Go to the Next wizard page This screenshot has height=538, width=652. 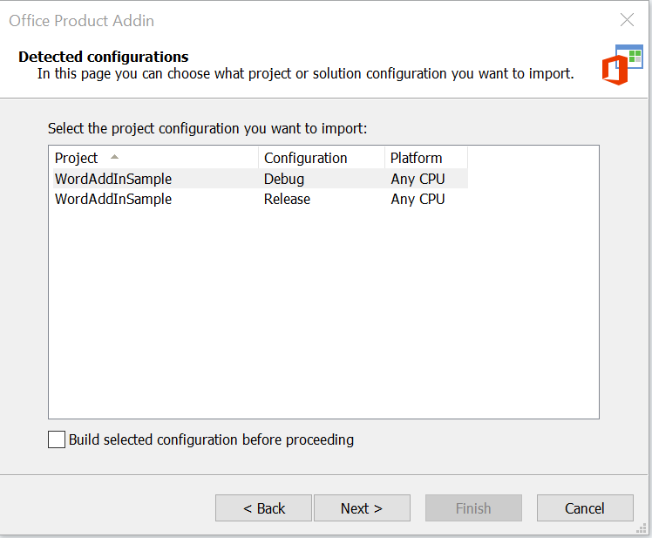362,507
